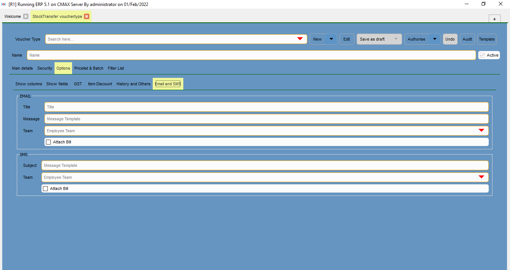
Task: Switch to the GST sub-tab
Action: (78, 84)
